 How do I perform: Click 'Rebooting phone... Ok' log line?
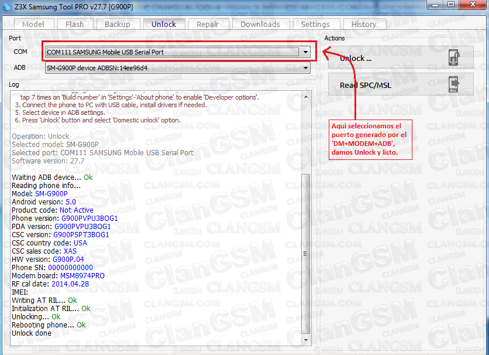point(49,325)
